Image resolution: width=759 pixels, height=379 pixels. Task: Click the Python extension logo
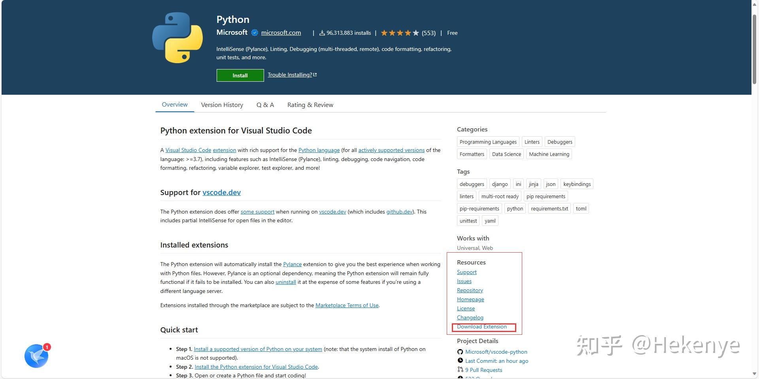click(x=177, y=38)
